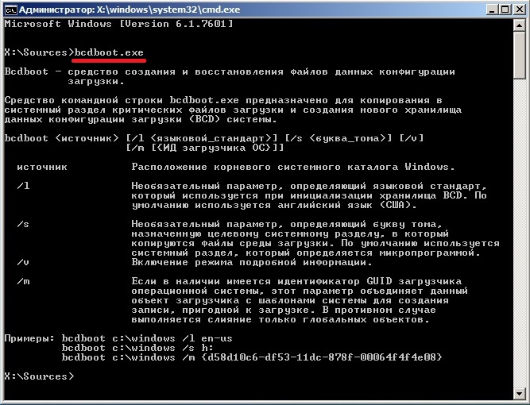Click the last prompt 'X:\Sources>'
The height and width of the screenshot is (405, 530).
[x=39, y=376]
